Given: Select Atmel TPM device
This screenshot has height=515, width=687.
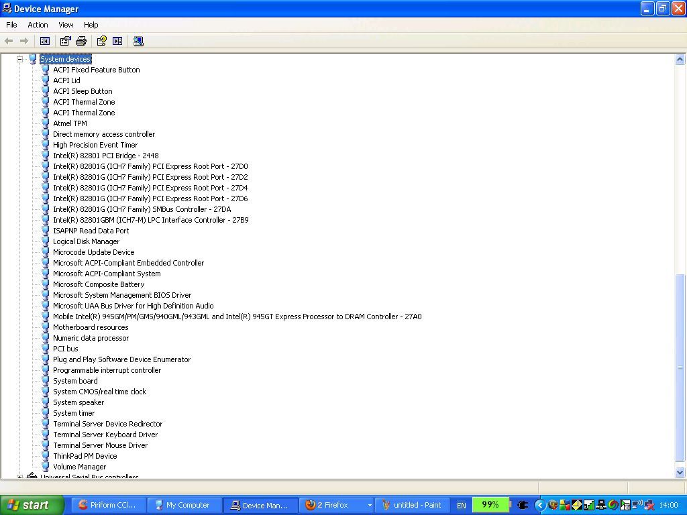Looking at the screenshot, I should (x=70, y=123).
